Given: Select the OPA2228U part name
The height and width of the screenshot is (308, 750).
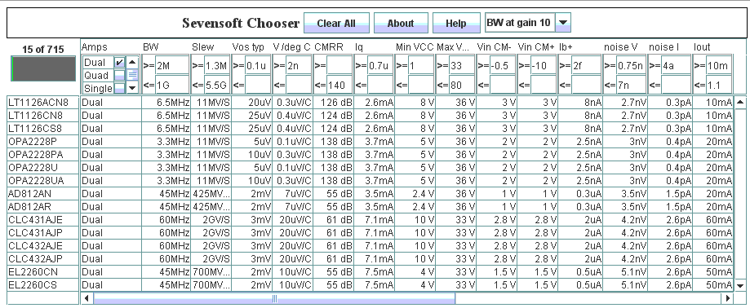Looking at the screenshot, I should (33, 167).
